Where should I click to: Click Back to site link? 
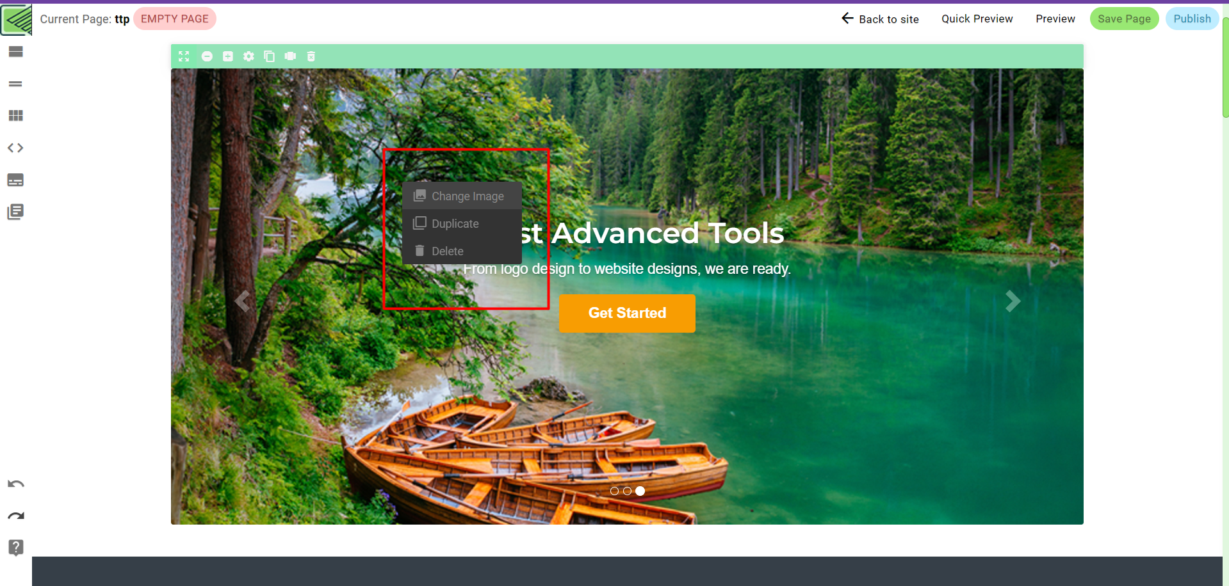(888, 19)
